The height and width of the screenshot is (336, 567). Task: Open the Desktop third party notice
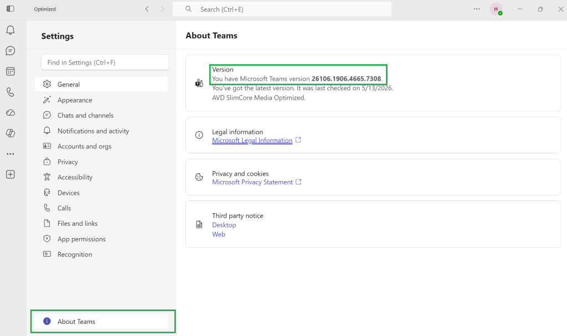(x=224, y=225)
